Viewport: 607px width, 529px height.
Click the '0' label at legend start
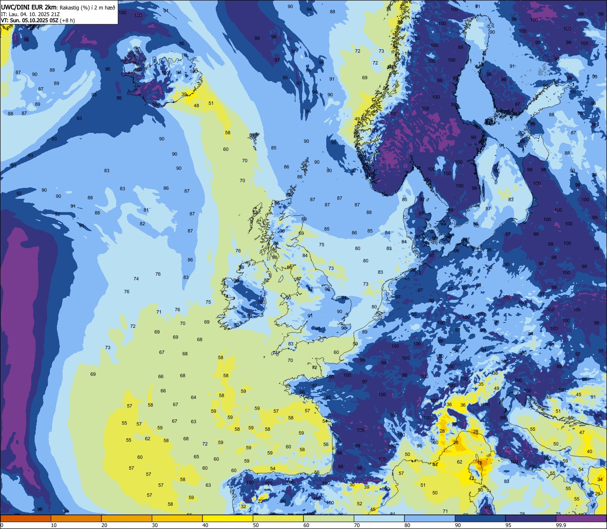pos(2,525)
